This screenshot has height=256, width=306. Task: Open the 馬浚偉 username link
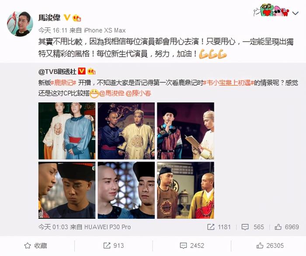tap(49, 18)
